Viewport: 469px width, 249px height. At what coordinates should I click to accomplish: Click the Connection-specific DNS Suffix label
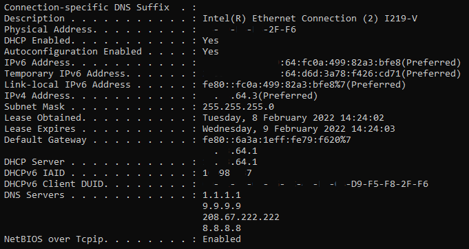pyautogui.click(x=87, y=8)
